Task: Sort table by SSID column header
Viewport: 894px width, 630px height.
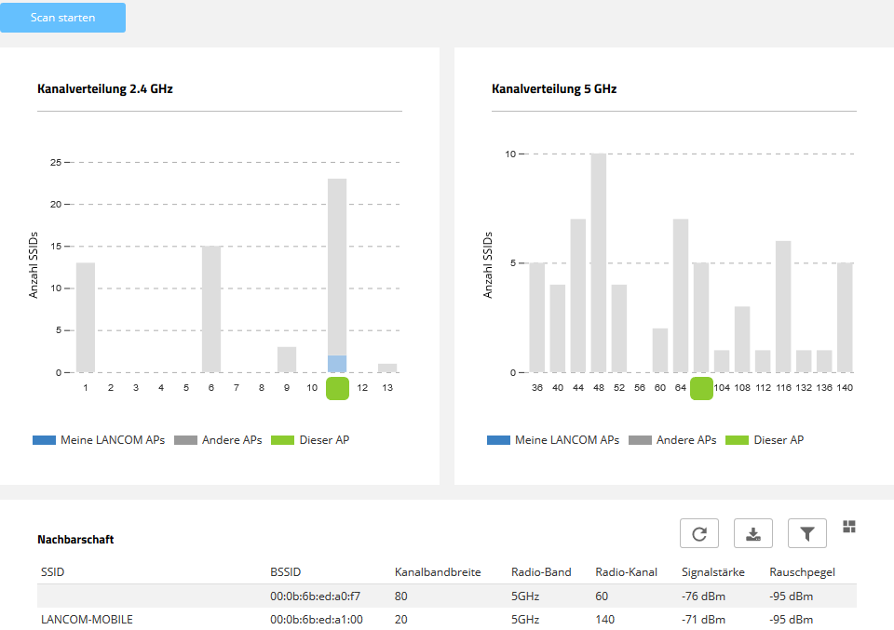Action: click(x=53, y=571)
